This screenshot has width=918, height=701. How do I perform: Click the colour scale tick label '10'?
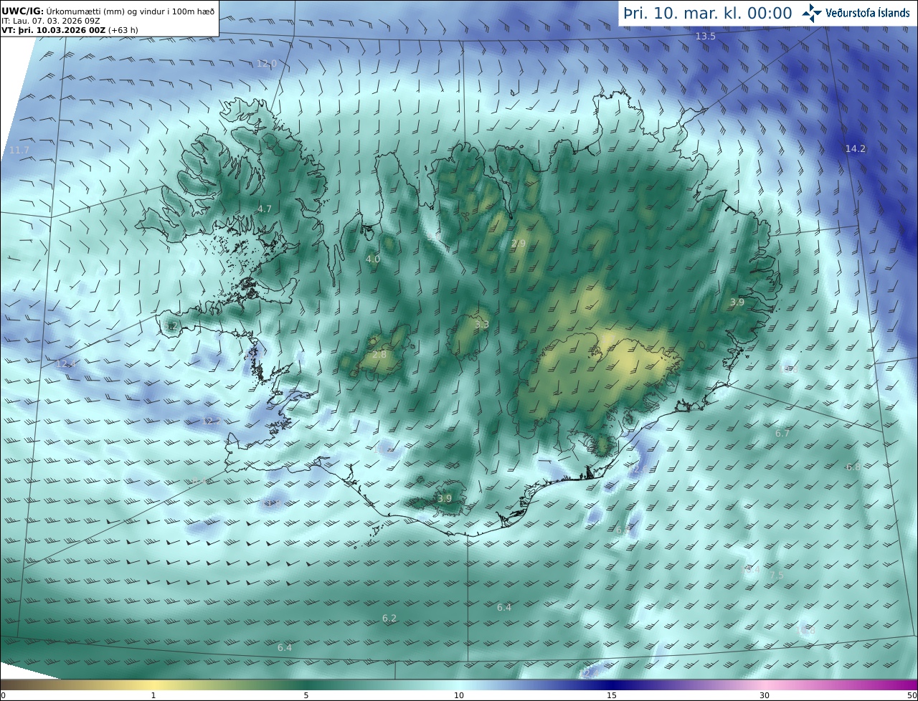coord(459,695)
